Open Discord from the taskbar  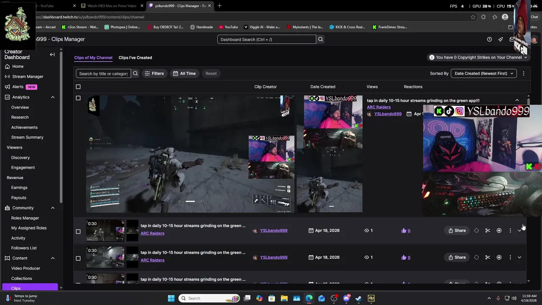(x=346, y=299)
